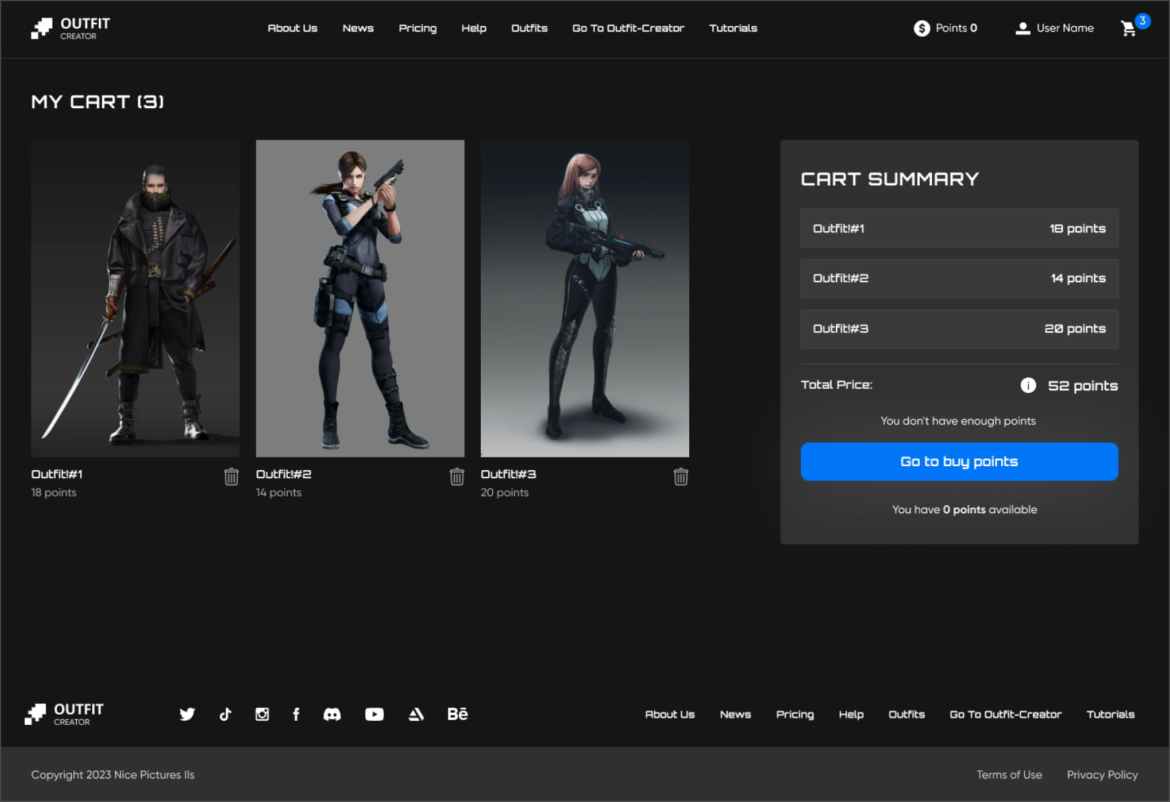Open the Discord icon in footer
The height and width of the screenshot is (802, 1170).
coord(332,714)
